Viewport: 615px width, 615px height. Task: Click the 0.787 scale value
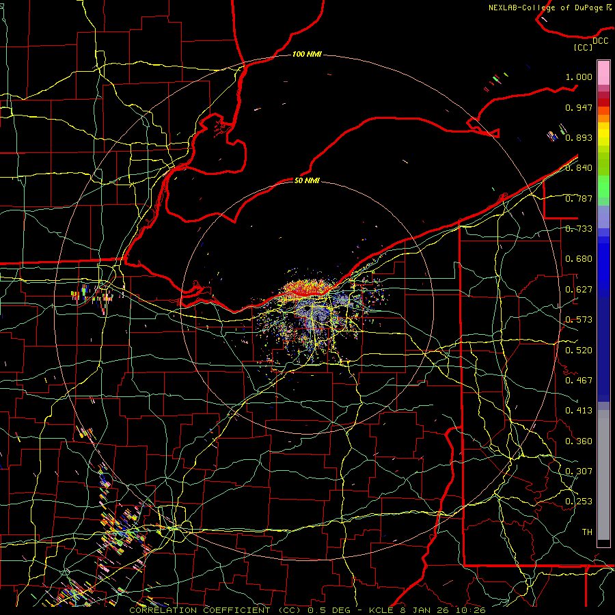pyautogui.click(x=579, y=198)
